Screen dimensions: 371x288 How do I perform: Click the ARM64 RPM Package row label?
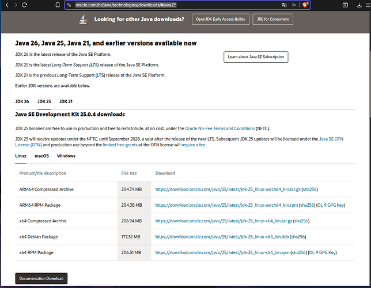[40, 205]
